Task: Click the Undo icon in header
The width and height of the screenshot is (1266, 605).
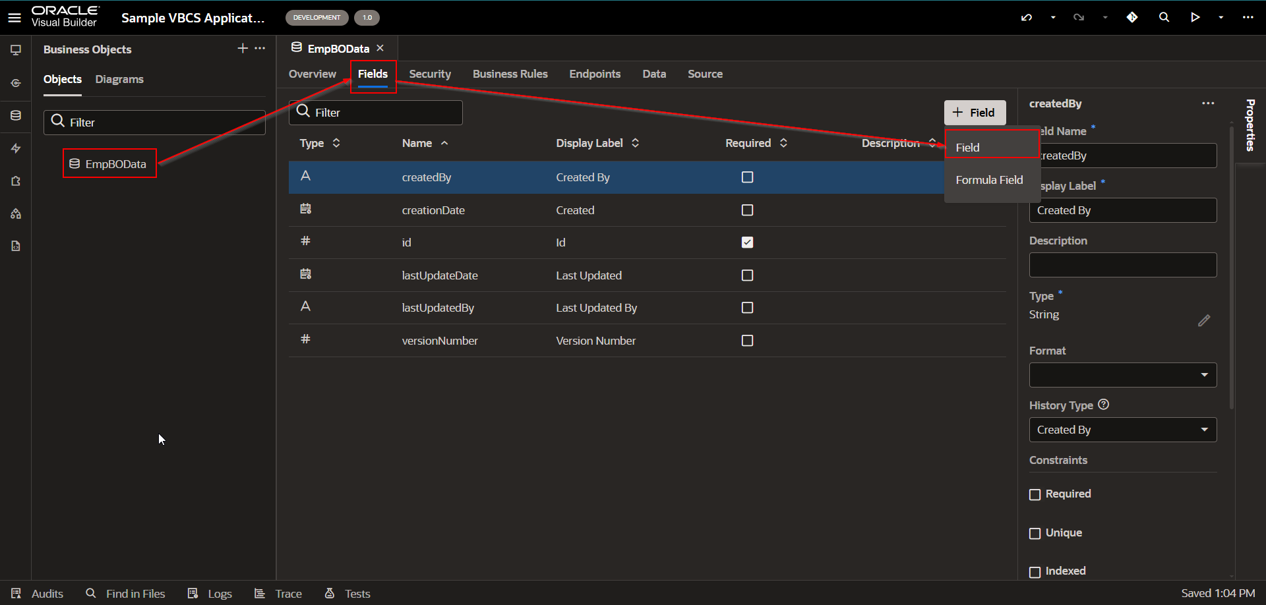Action: (x=1027, y=18)
